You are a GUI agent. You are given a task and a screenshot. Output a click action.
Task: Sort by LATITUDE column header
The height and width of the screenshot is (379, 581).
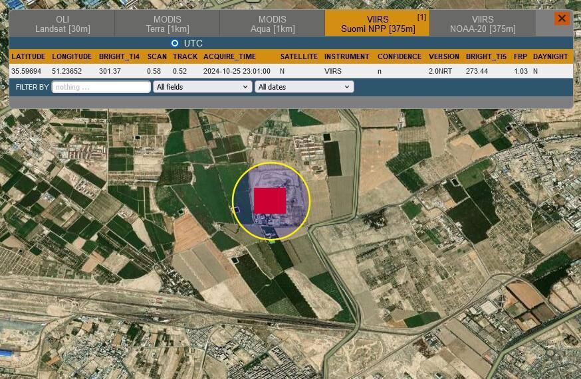pyautogui.click(x=29, y=57)
